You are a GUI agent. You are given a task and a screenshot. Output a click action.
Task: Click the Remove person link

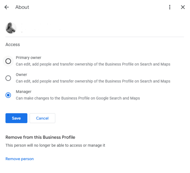tap(20, 159)
